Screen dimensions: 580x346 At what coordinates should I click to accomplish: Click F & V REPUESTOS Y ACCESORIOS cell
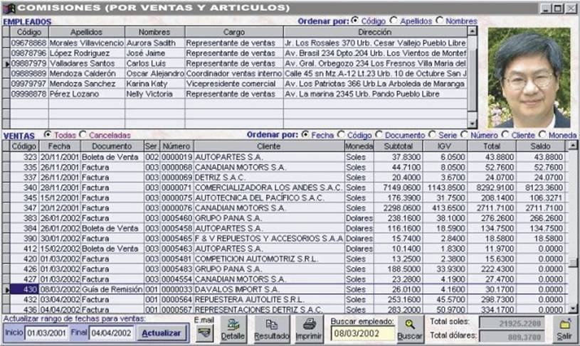269,239
